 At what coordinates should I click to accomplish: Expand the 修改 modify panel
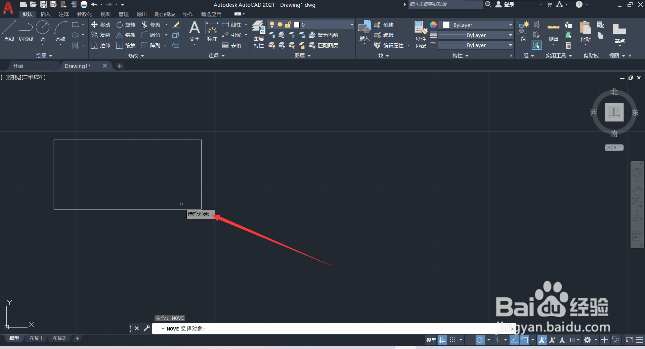click(x=136, y=55)
